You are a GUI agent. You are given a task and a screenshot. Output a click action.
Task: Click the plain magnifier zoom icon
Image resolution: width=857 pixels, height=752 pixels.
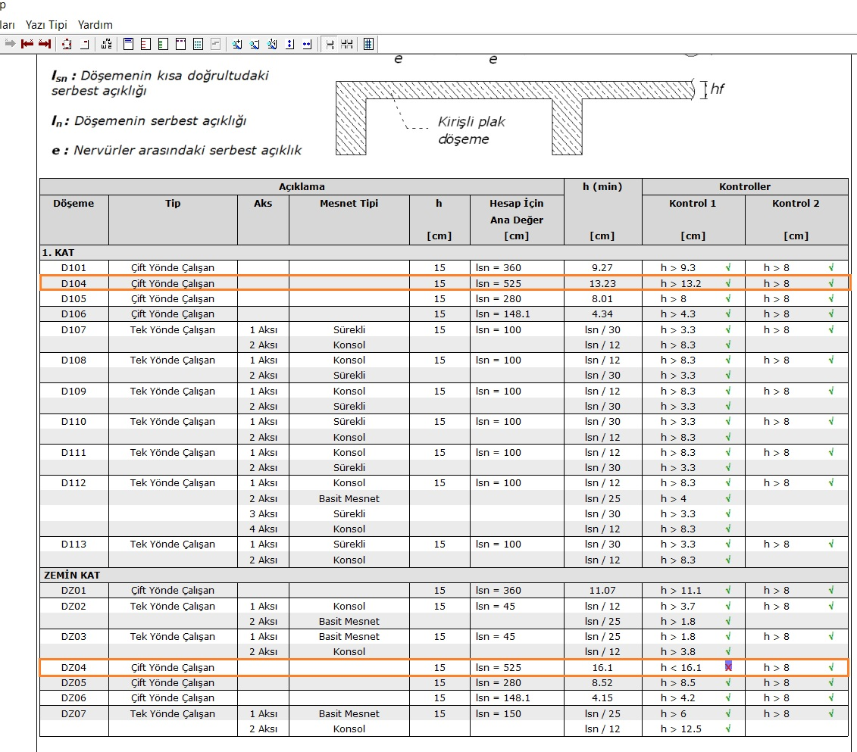[x=255, y=44]
